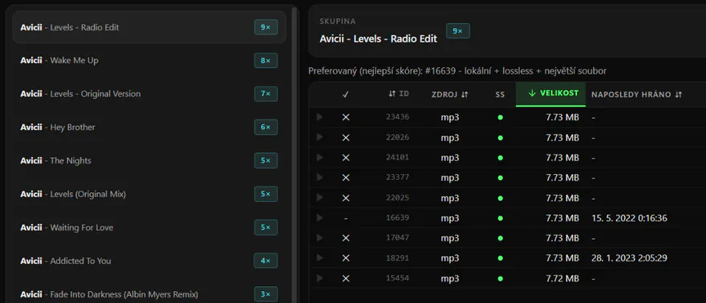Click the mp3 source cell for ID 15454

(450, 279)
